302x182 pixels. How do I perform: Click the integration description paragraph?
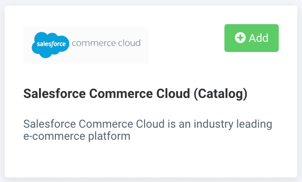coord(148,130)
